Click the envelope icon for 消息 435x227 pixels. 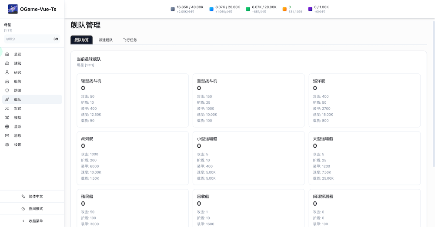(7, 136)
